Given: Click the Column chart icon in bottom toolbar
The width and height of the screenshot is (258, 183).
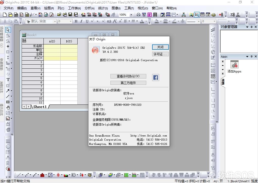Looking at the screenshot, I should 42,175.
